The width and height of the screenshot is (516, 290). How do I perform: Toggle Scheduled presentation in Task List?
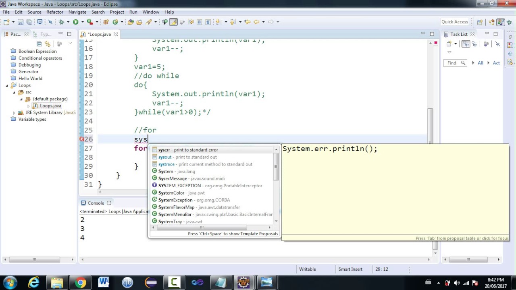[x=474, y=43]
